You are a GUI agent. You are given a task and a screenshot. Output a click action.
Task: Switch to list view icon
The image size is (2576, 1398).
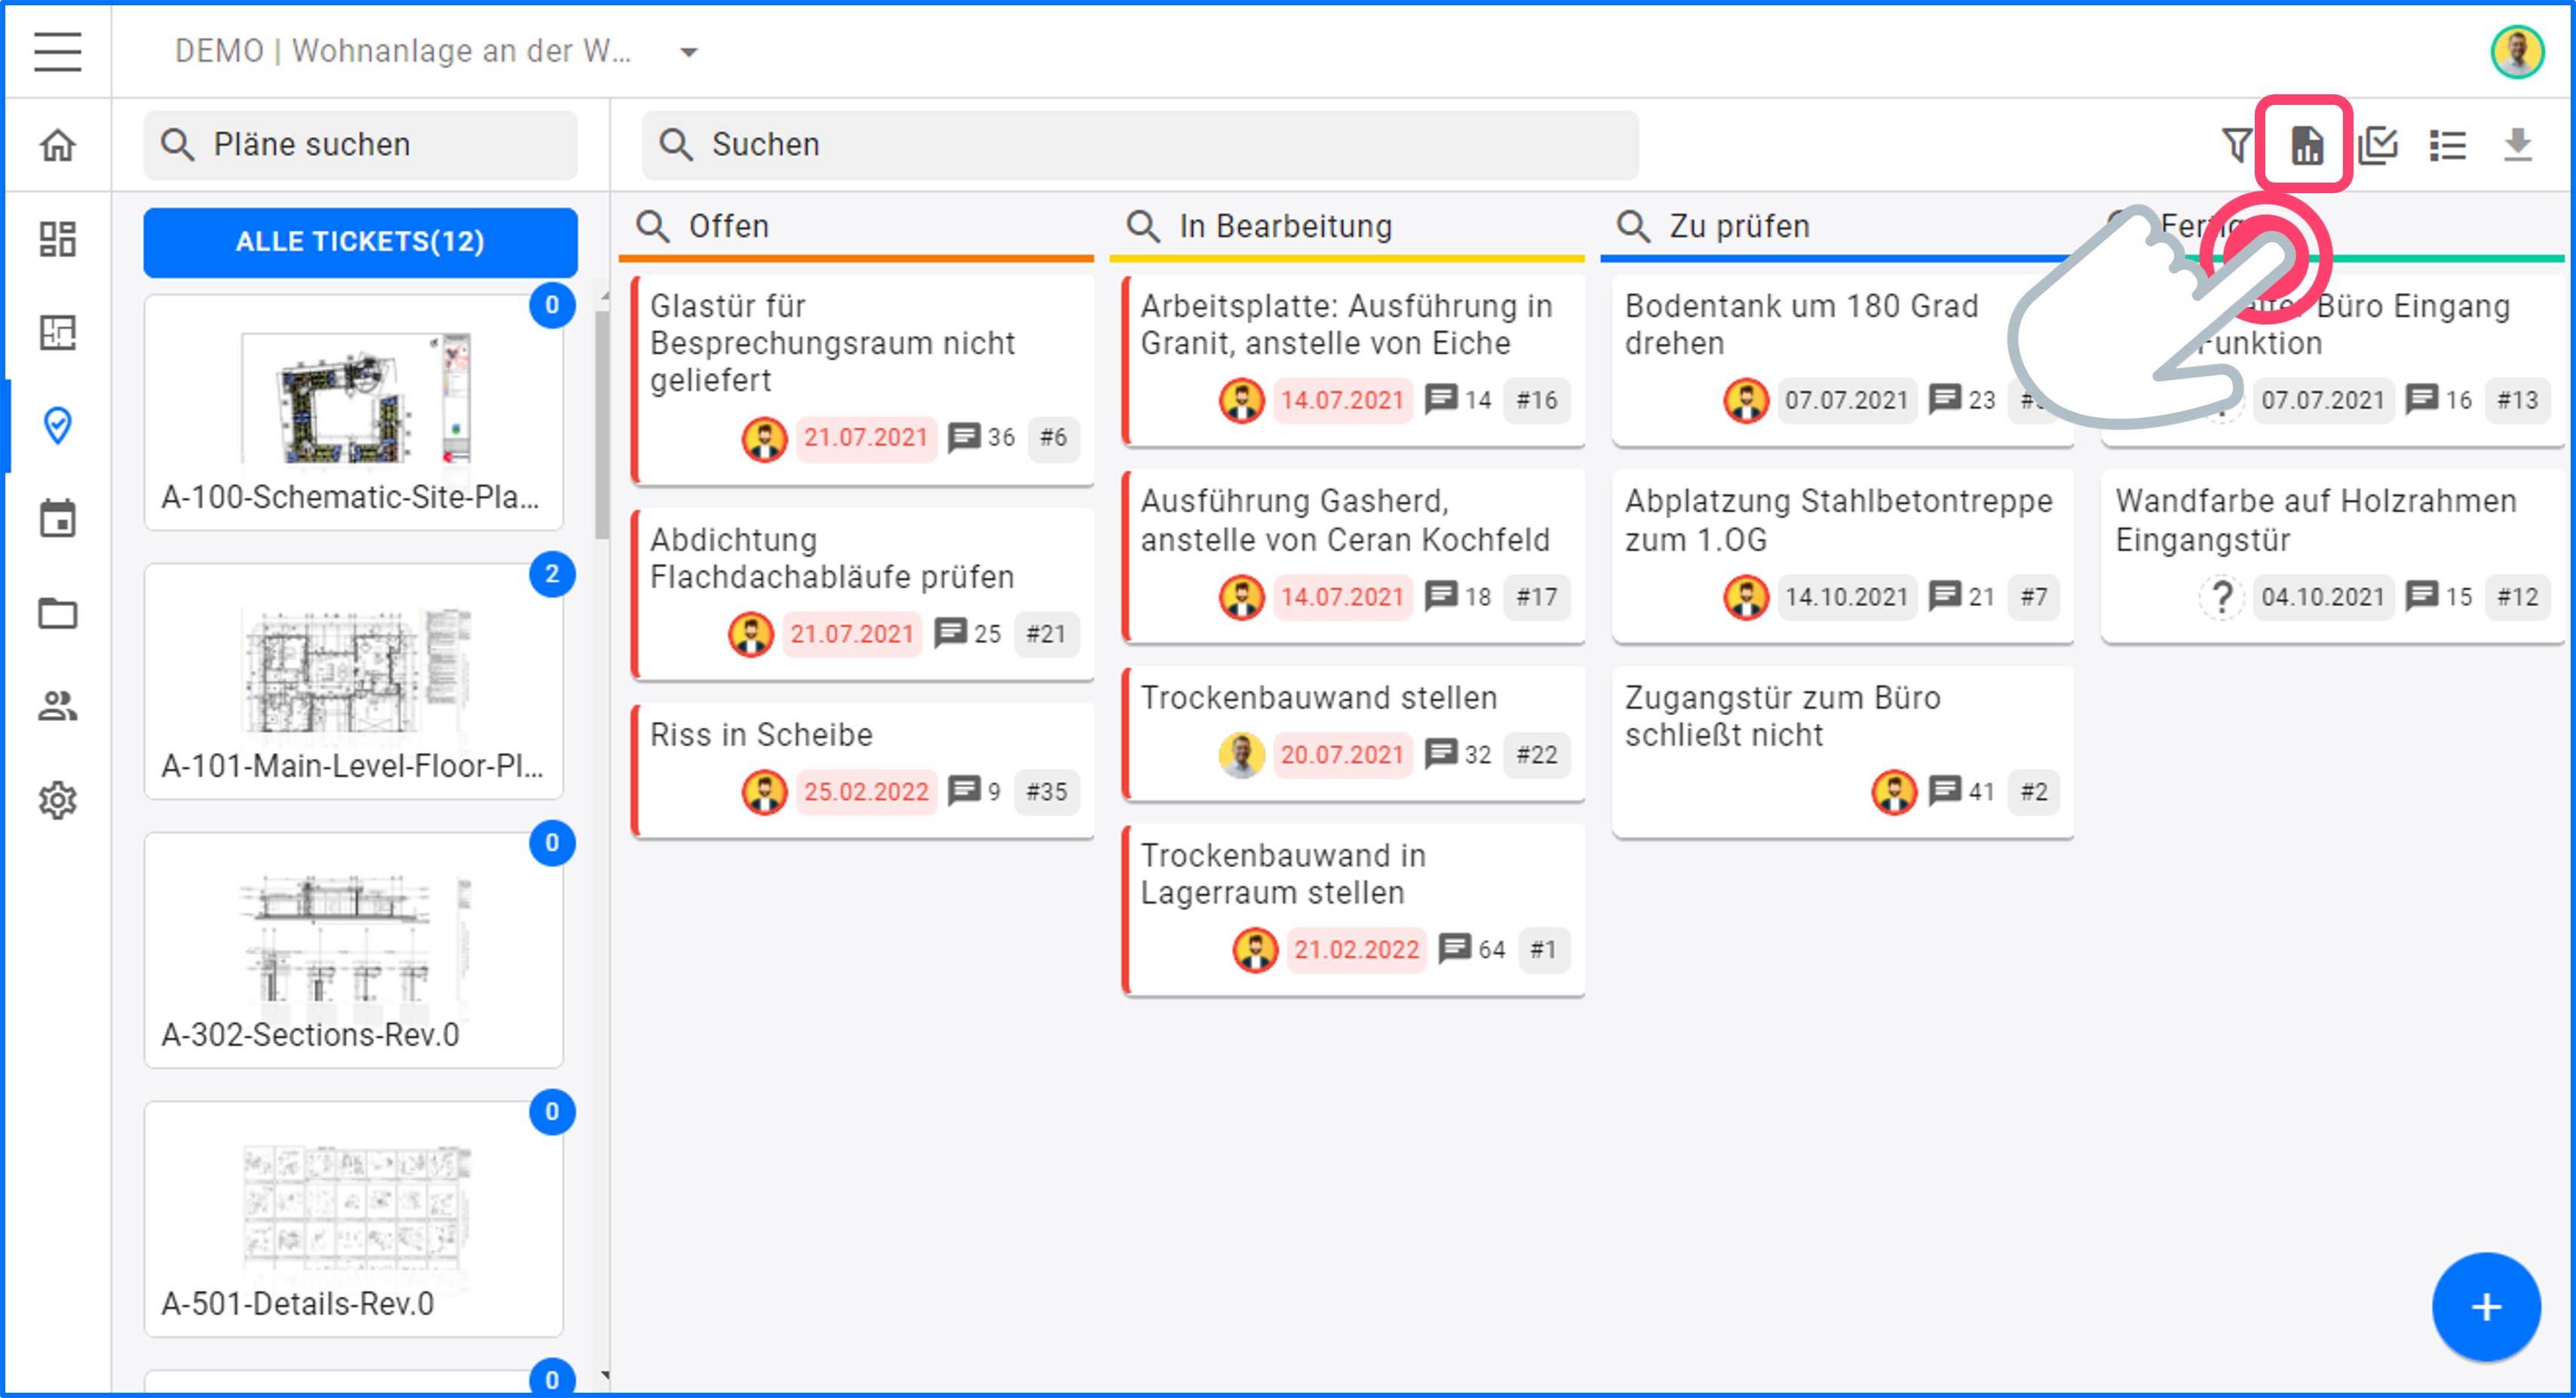coord(2447,146)
